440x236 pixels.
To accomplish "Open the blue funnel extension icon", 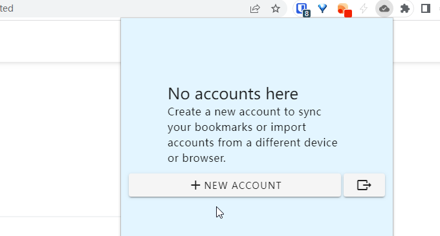I will pyautogui.click(x=322, y=8).
